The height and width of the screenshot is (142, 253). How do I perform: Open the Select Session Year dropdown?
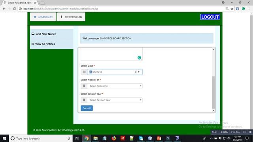tap(115, 100)
